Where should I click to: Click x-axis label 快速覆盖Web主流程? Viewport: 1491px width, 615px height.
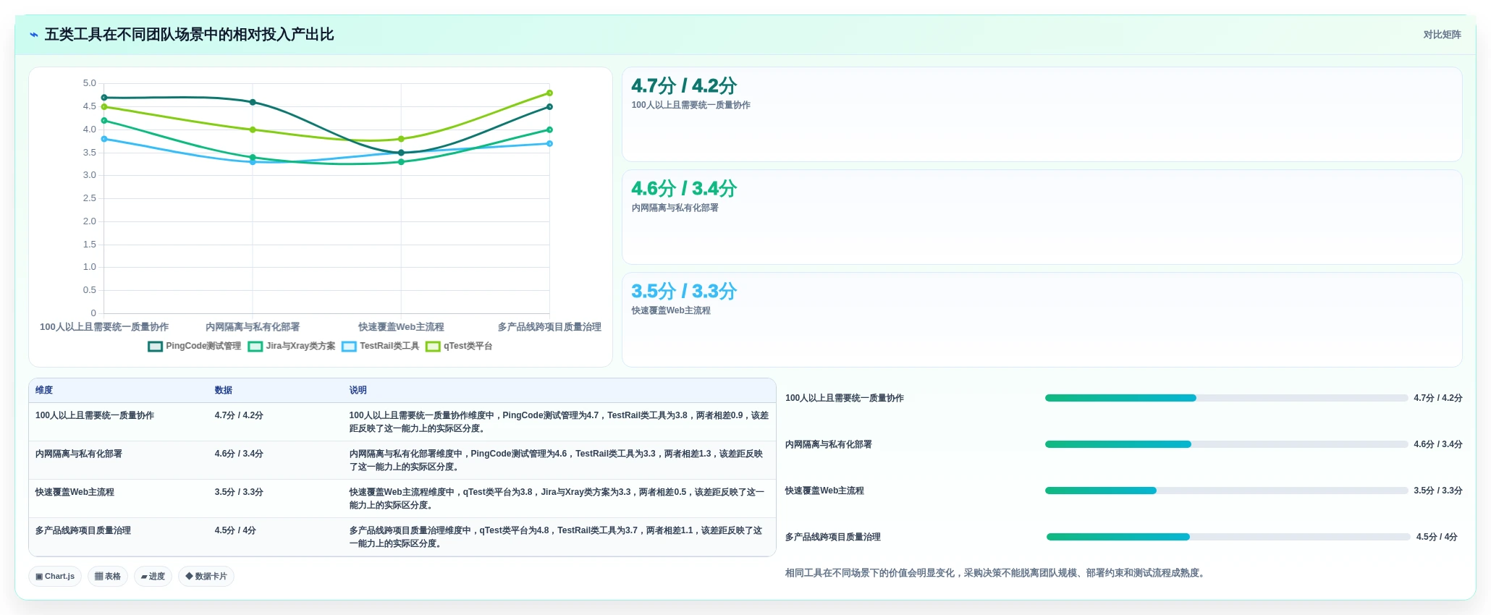(401, 327)
